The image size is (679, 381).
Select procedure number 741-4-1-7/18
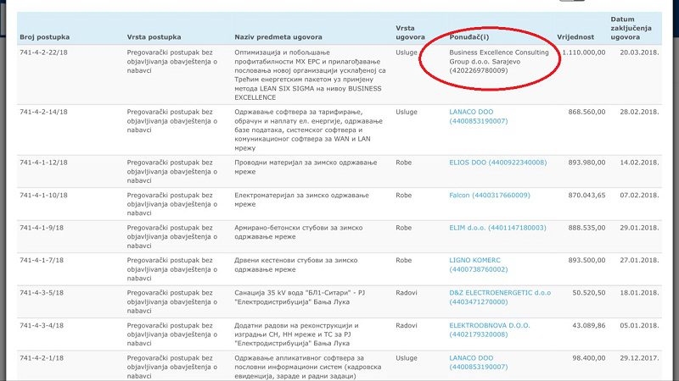click(x=42, y=260)
